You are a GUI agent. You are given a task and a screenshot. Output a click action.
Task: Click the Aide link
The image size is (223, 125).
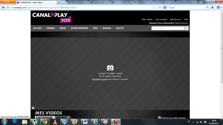pos(186,19)
